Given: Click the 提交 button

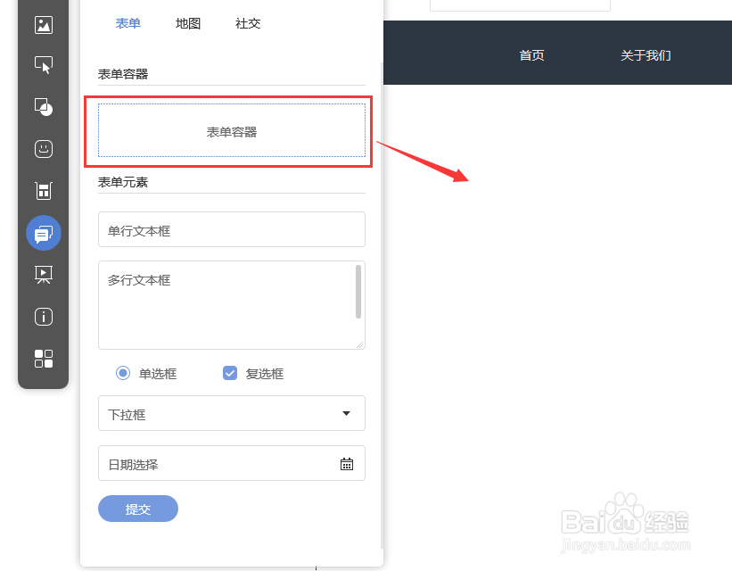Looking at the screenshot, I should [138, 509].
